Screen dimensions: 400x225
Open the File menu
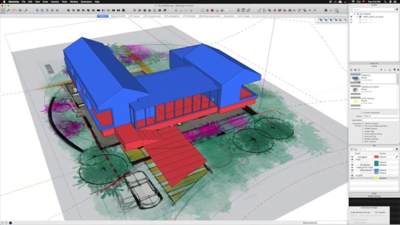[23, 2]
